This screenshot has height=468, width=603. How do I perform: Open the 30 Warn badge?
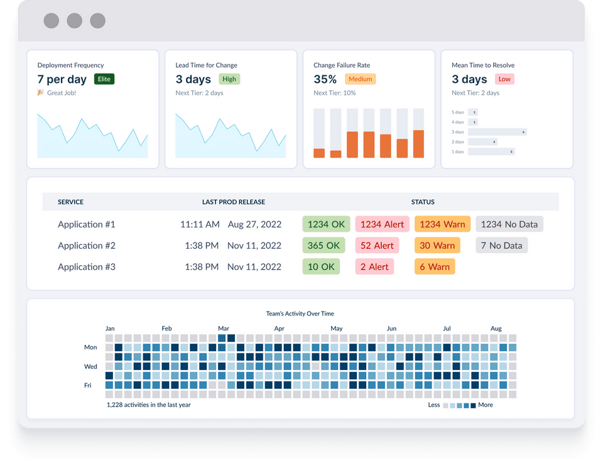coord(437,246)
